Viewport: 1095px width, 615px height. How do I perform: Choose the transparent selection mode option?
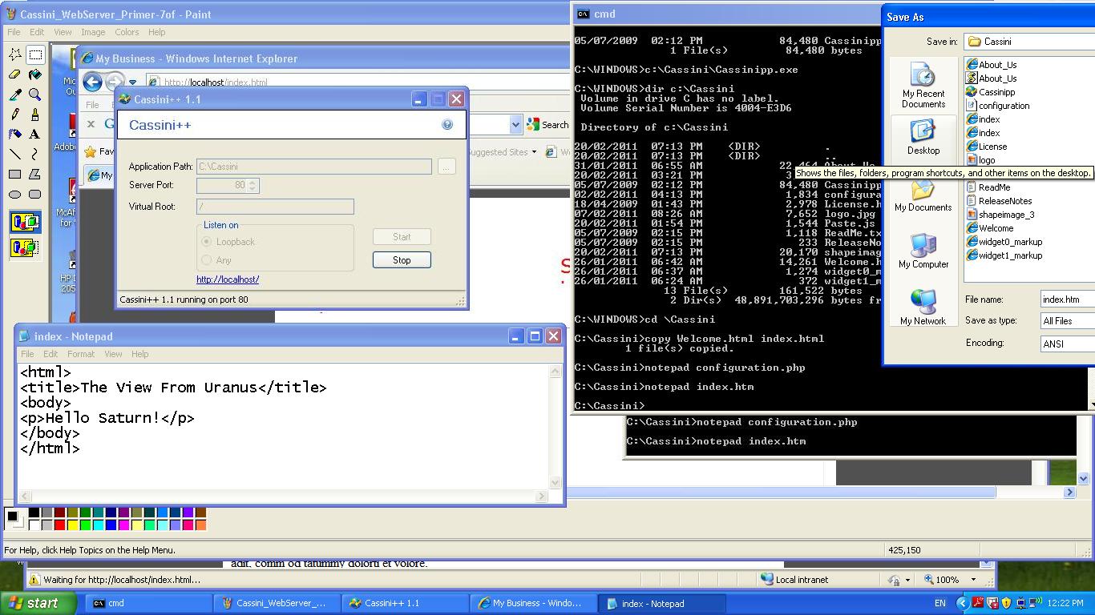coord(25,247)
